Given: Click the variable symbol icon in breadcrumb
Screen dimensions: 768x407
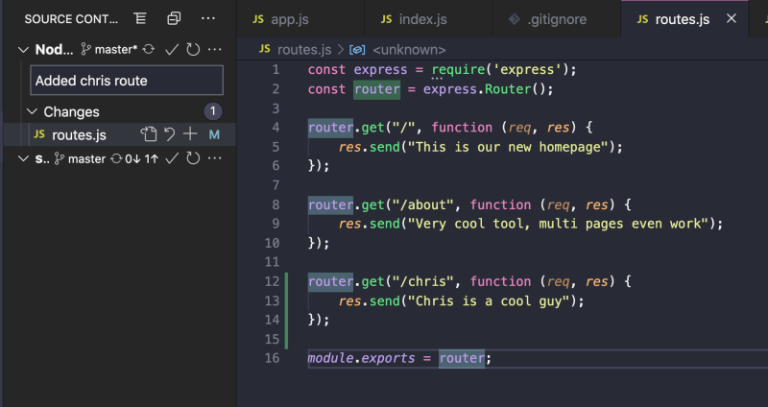Looking at the screenshot, I should tap(357, 50).
